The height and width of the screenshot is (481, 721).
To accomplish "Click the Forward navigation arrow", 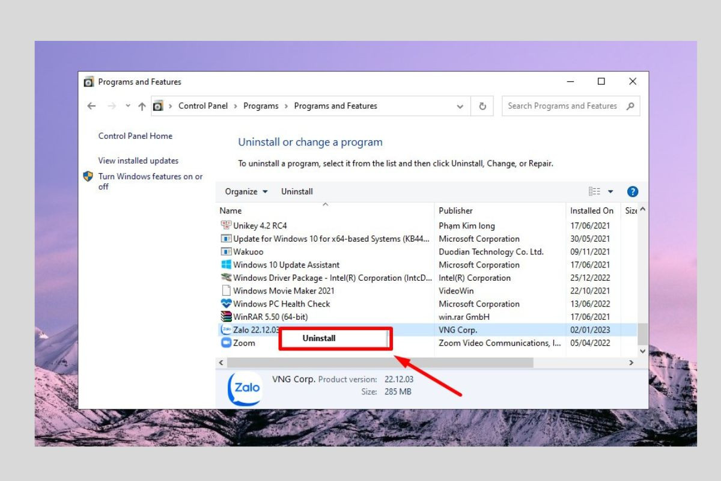I will click(111, 106).
